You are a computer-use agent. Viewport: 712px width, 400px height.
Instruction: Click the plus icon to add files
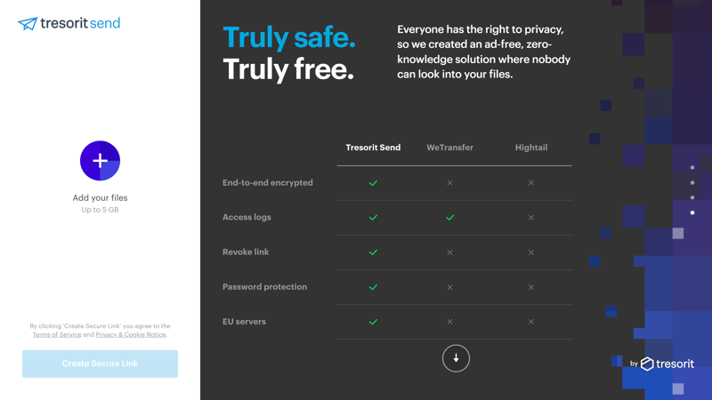(100, 161)
